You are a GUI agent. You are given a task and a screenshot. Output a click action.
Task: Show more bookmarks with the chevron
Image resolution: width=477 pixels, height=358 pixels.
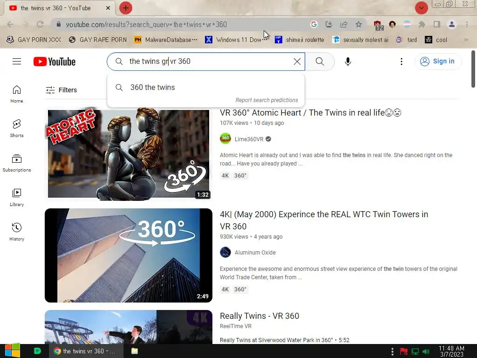pos(466,40)
